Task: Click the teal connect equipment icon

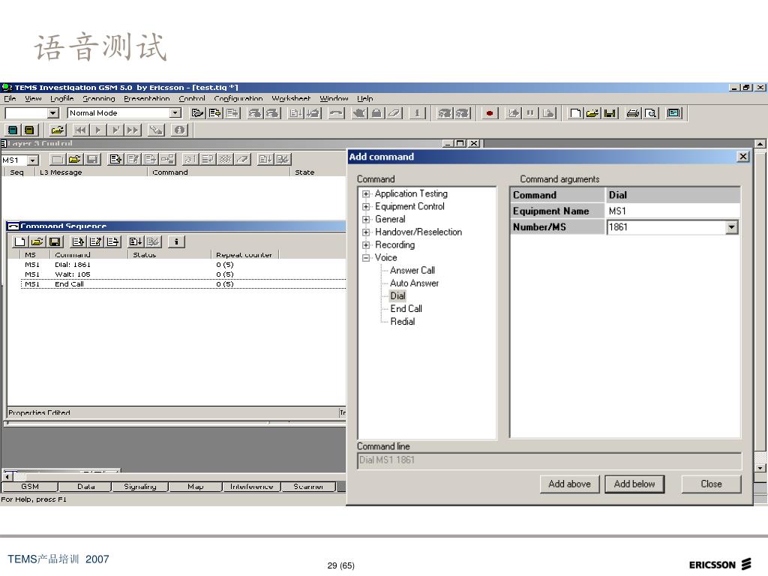Action: (13, 130)
